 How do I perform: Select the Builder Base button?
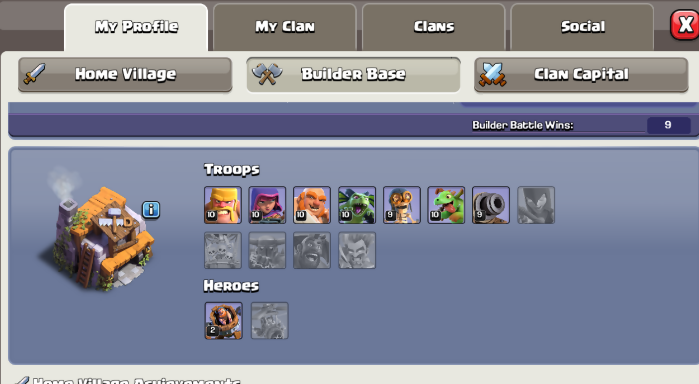(353, 75)
